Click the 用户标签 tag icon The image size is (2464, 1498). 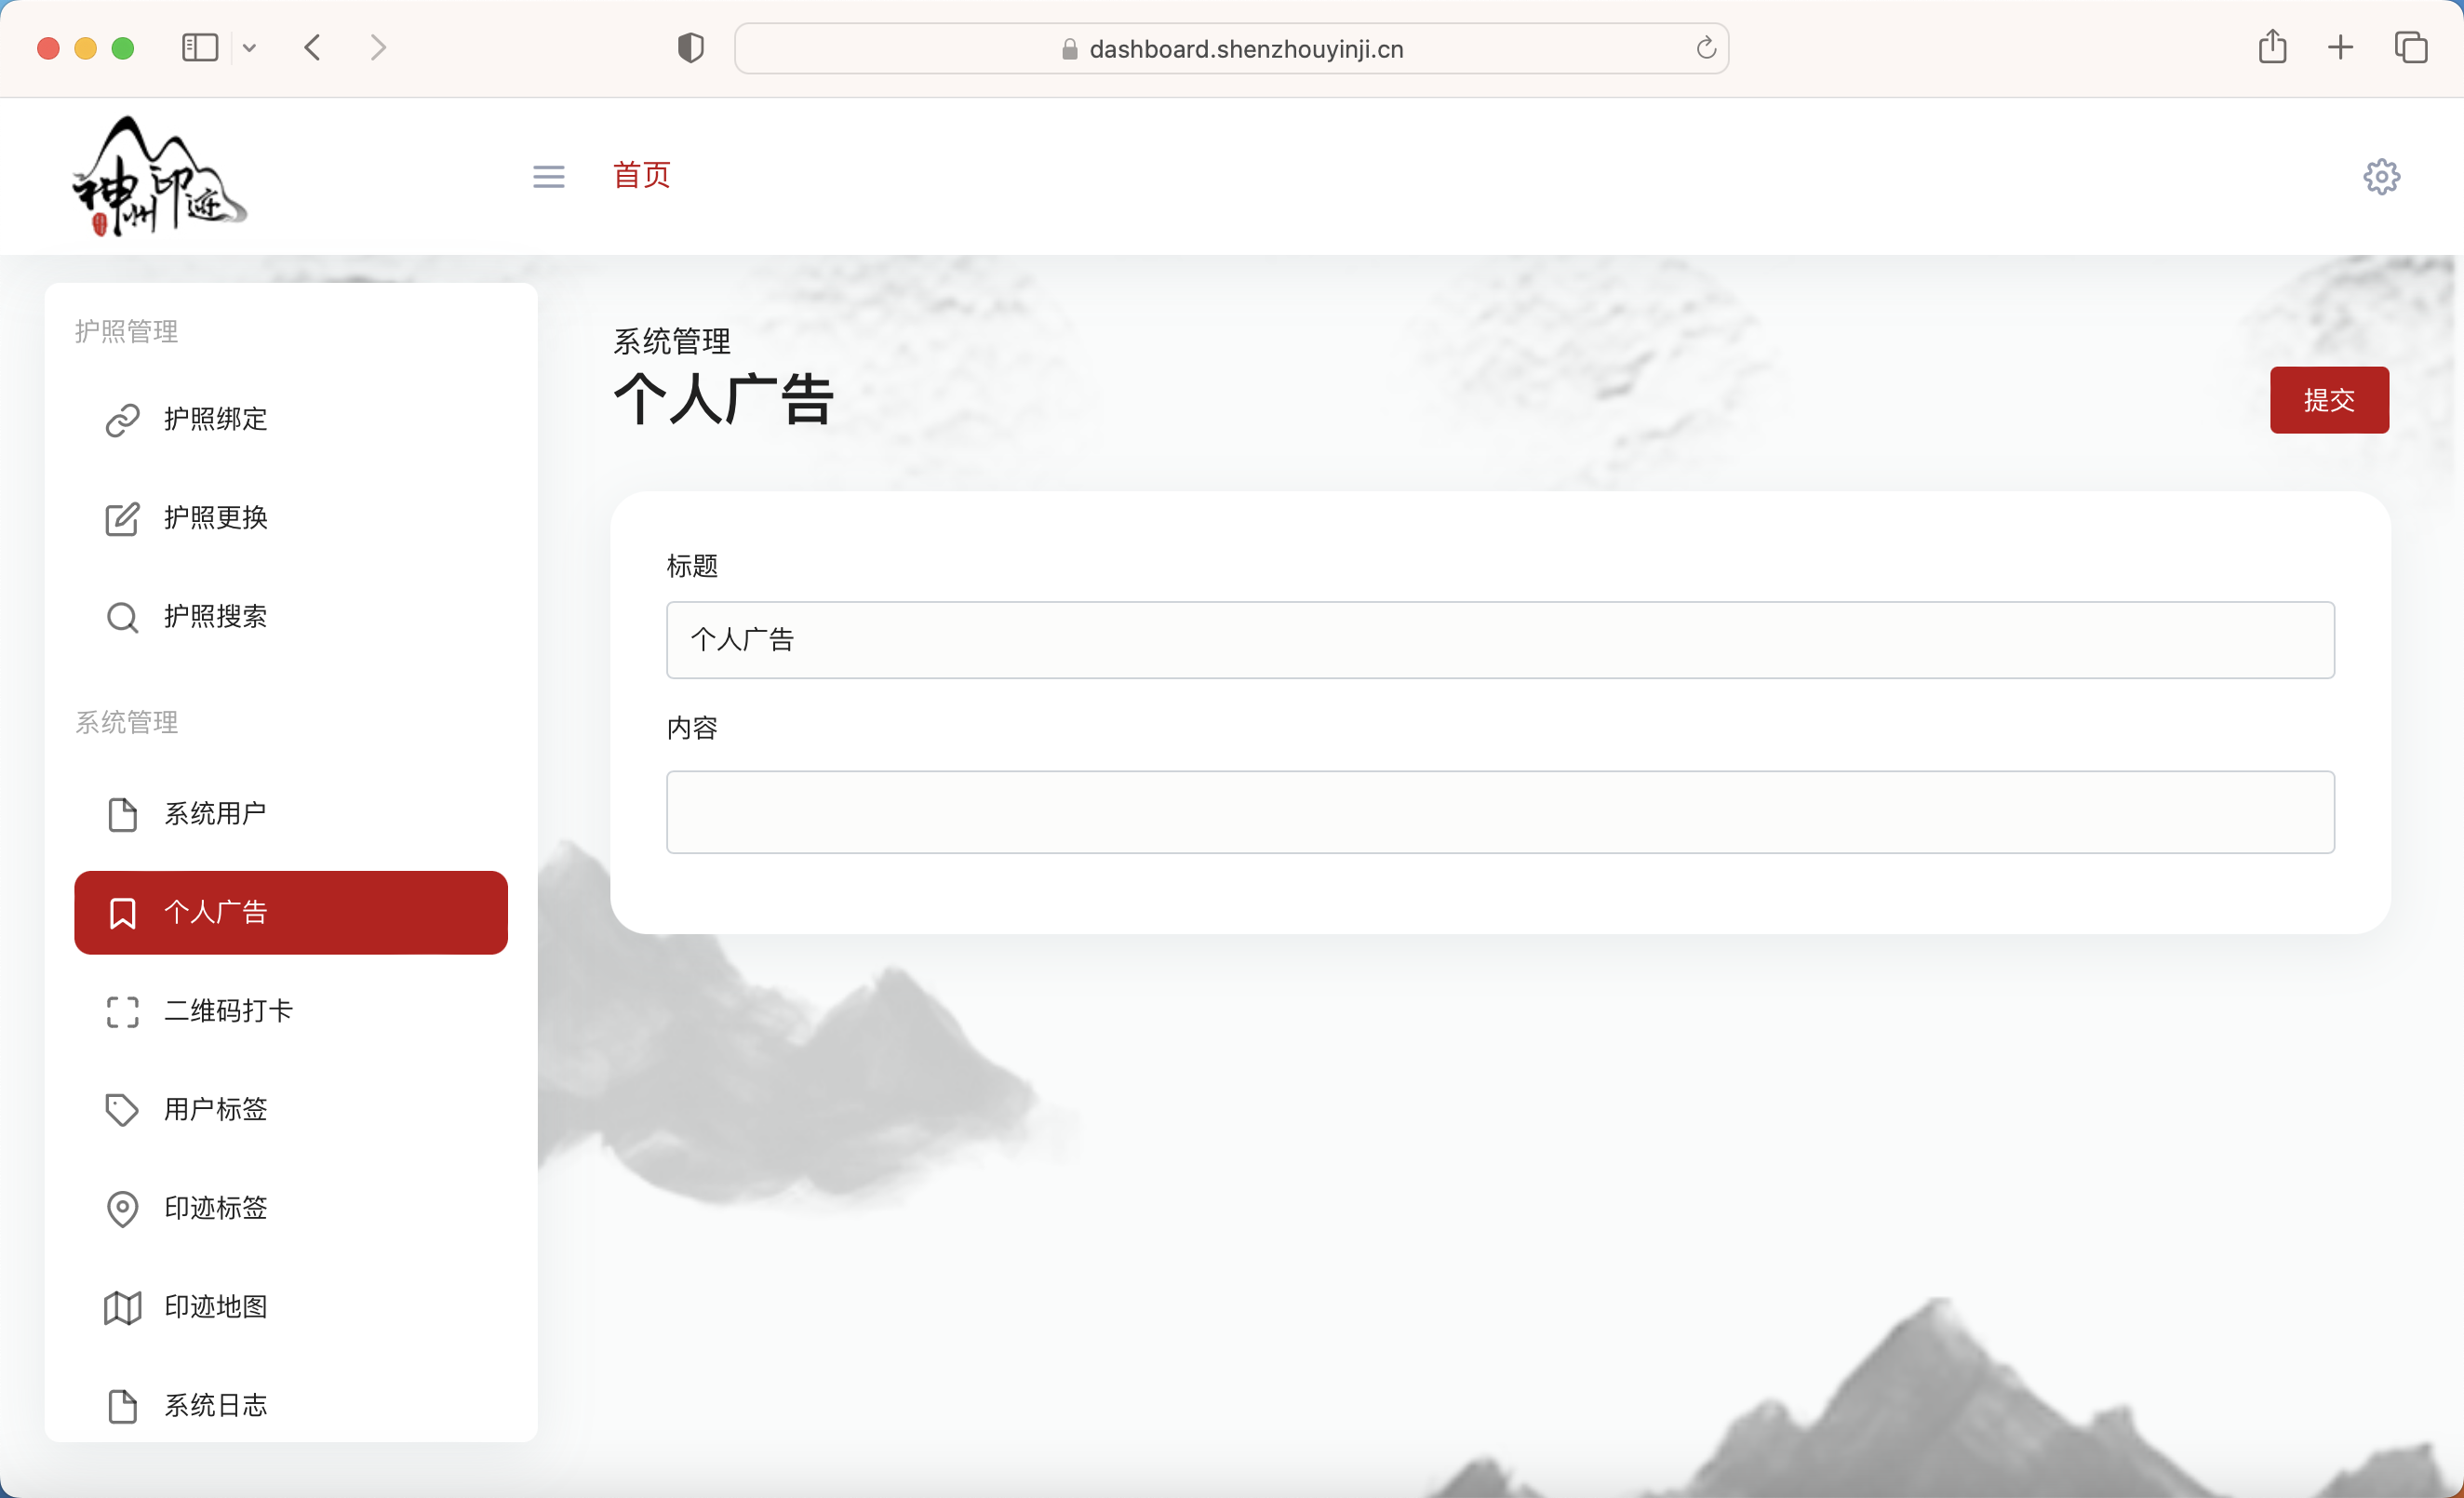pos(122,1109)
